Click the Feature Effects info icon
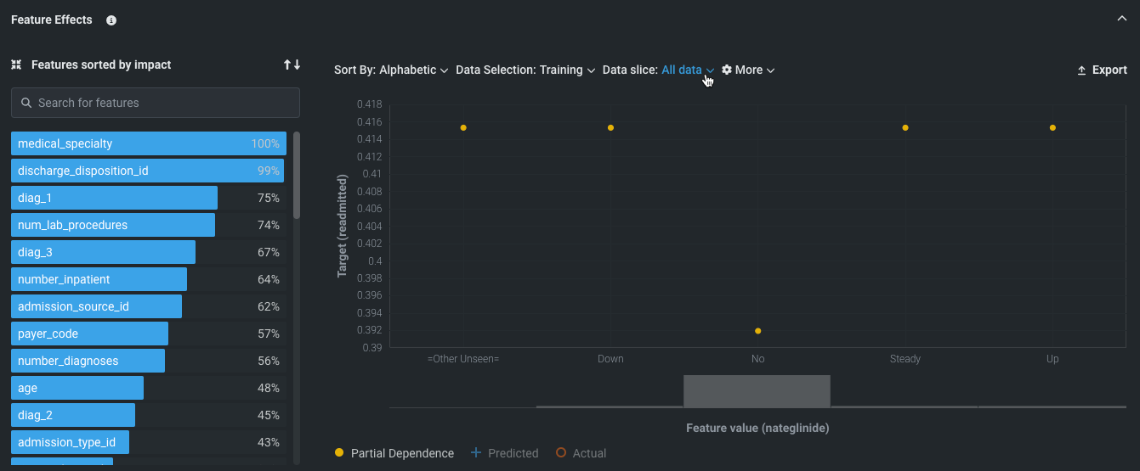This screenshot has height=471, width=1140. [x=111, y=20]
